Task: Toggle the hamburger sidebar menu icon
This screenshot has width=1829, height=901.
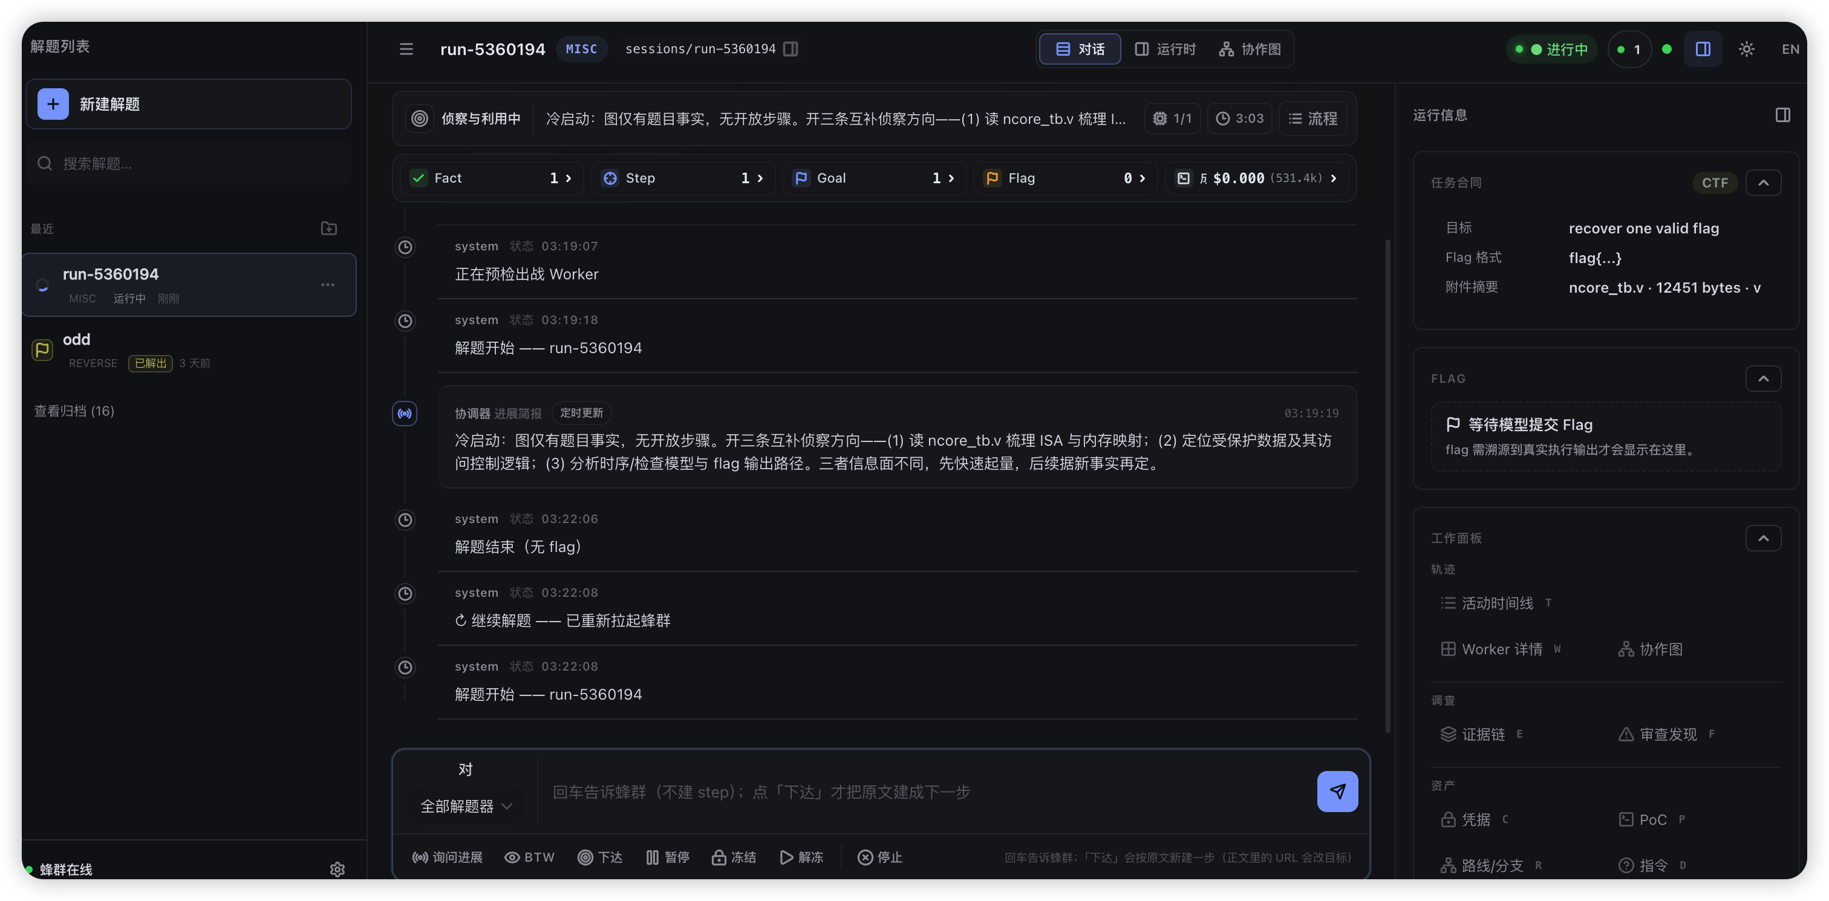Action: click(406, 49)
